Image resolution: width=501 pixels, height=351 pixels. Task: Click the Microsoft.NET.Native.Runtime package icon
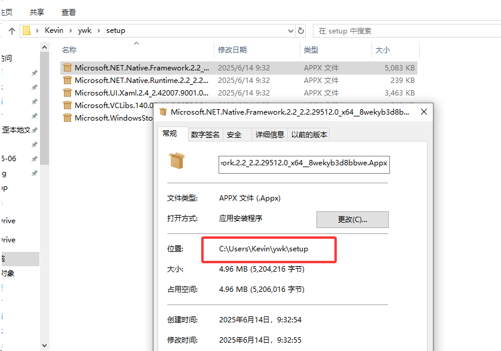point(67,81)
